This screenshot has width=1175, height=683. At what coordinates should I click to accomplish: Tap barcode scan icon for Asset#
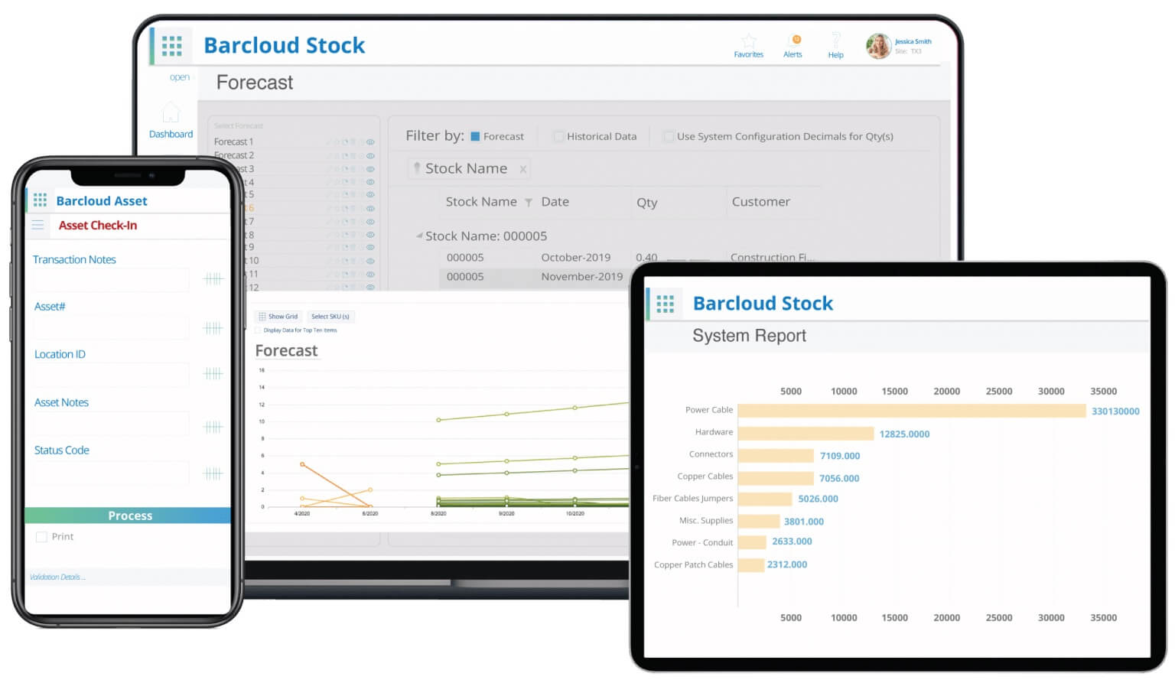click(213, 328)
